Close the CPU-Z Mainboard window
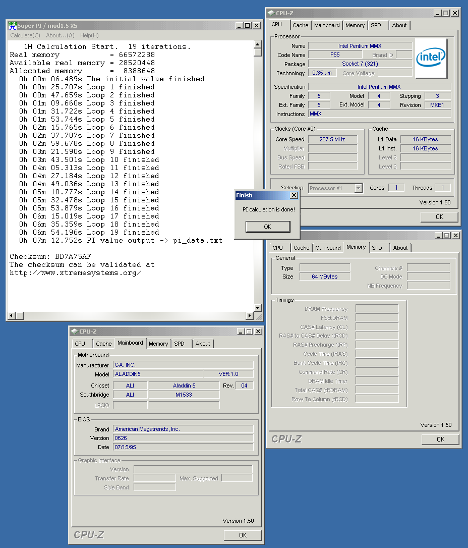Screen dimensions: 468x548 [258, 332]
